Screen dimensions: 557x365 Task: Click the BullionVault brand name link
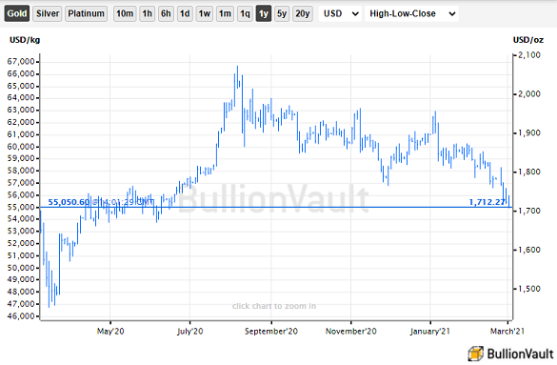coord(521,354)
